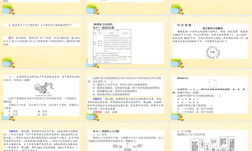Click the "2. 人口问题" subheading
252x151 pixels.
(x=184, y=131)
